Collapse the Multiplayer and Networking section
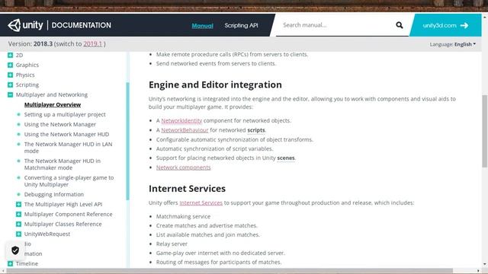This screenshot has width=488, height=274. pyautogui.click(x=10, y=94)
